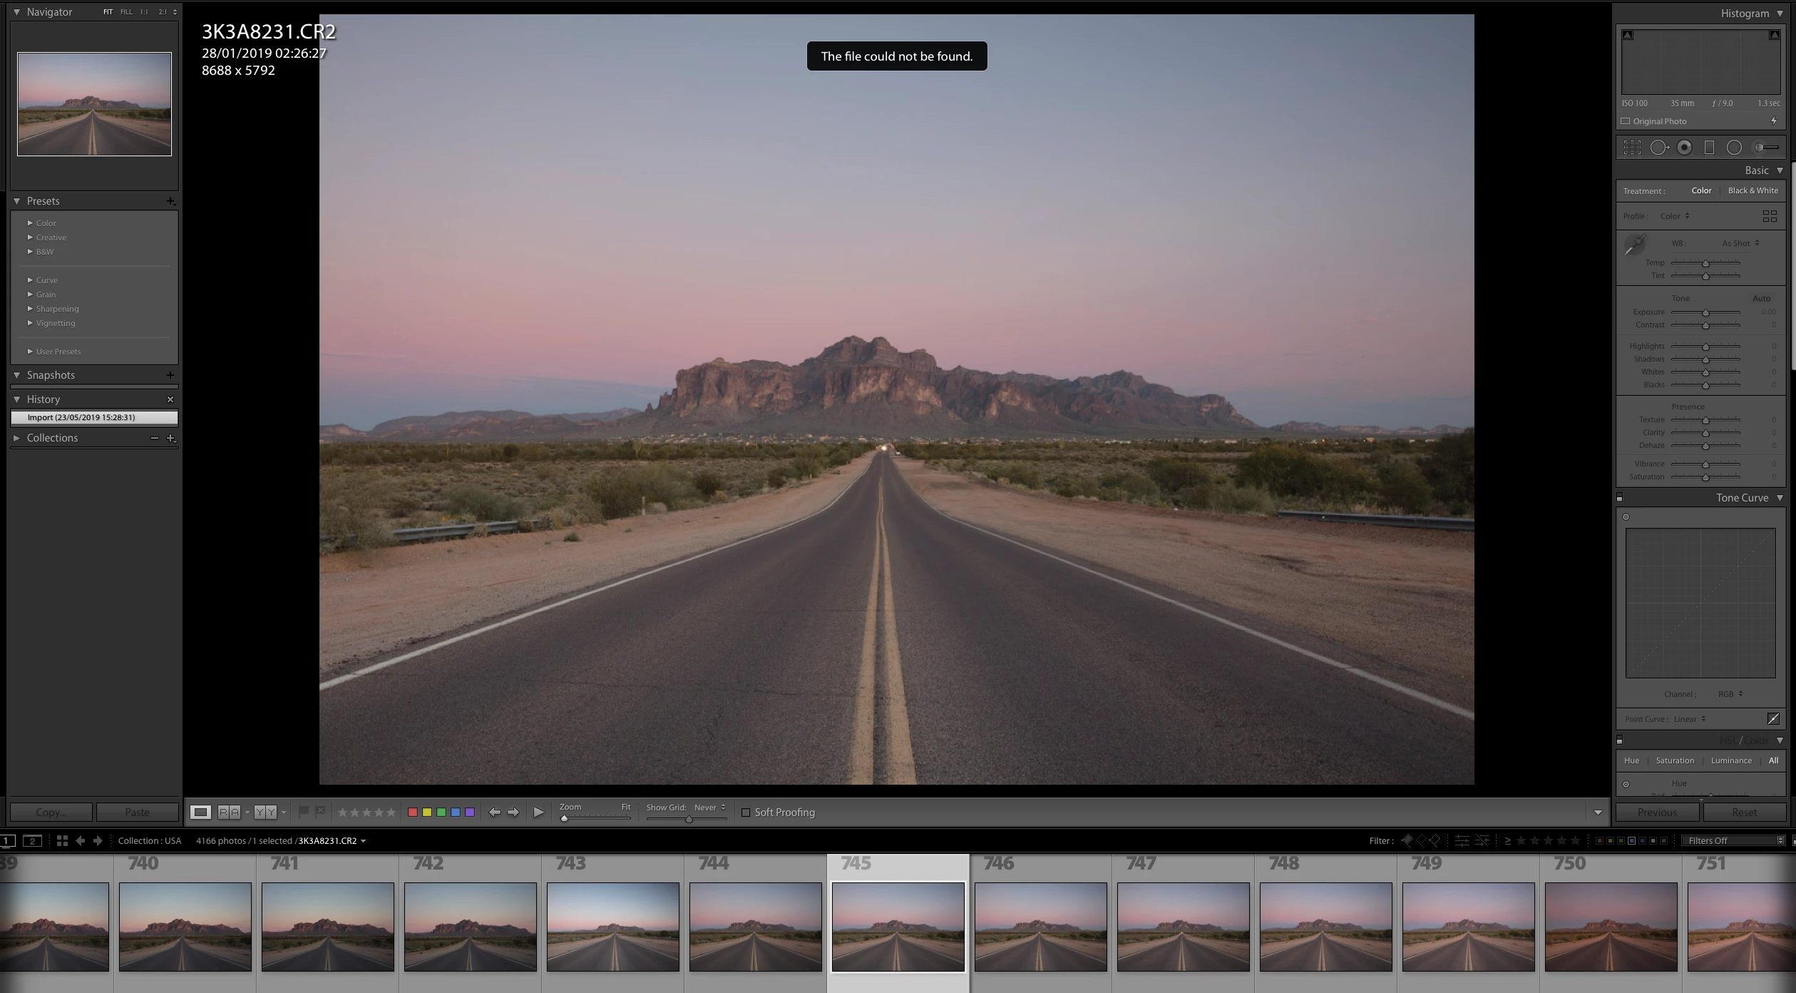The width and height of the screenshot is (1796, 993).
Task: Select filmstrip thumbnail number 746
Action: [x=1040, y=927]
